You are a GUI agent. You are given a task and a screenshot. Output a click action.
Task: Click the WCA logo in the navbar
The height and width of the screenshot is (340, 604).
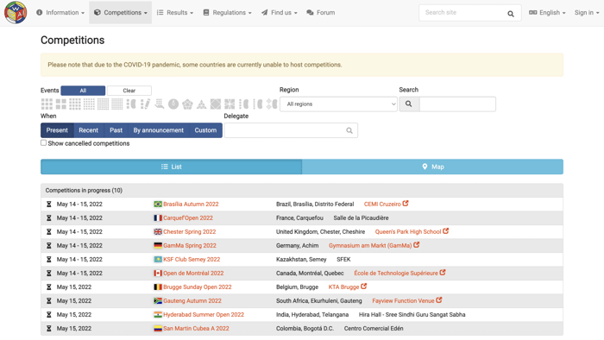pyautogui.click(x=16, y=12)
